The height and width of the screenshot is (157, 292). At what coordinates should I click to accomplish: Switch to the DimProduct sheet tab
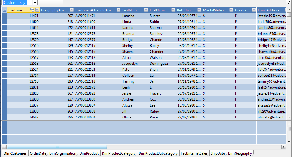[89, 153]
